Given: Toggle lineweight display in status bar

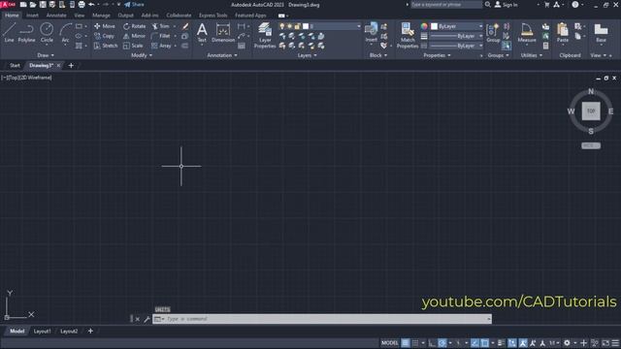Looking at the screenshot, I should tap(501, 343).
